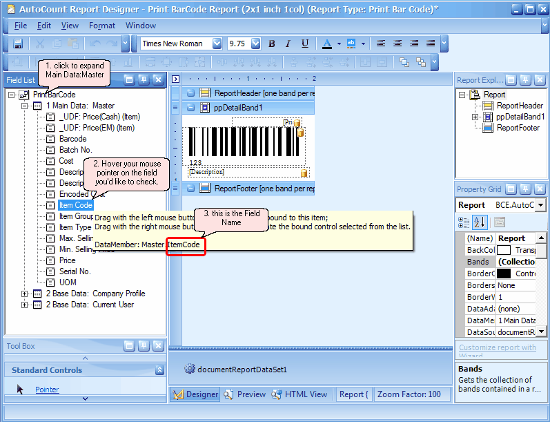
Task: Select ReportHeader in Report Explorer
Action: 520,106
